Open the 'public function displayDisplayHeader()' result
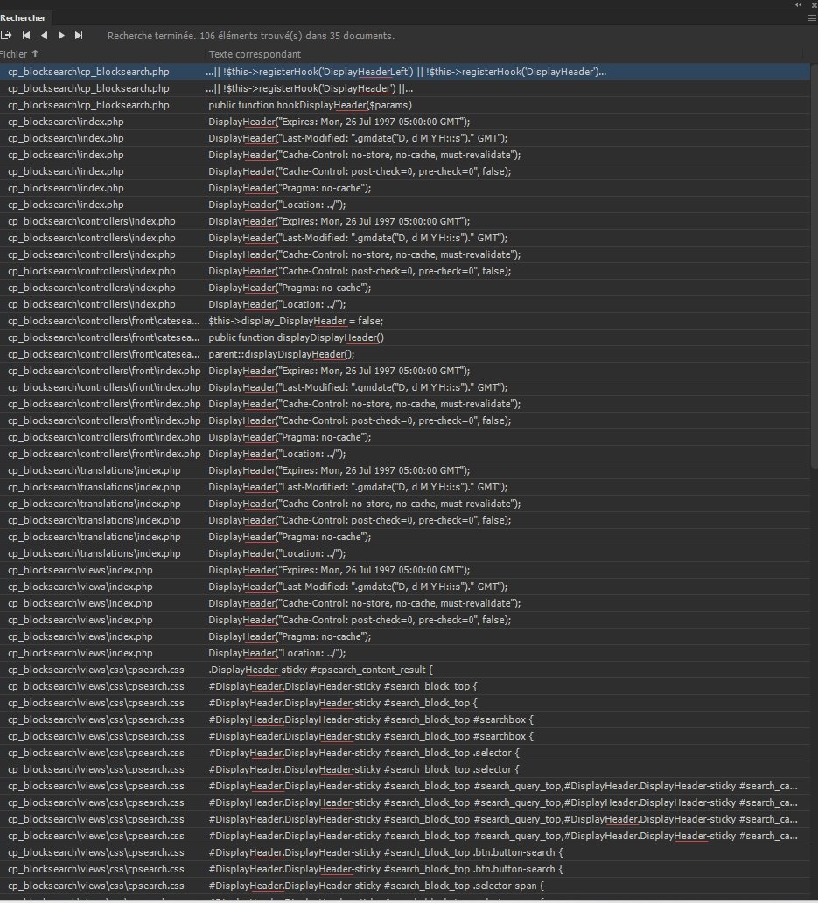 pos(405,338)
